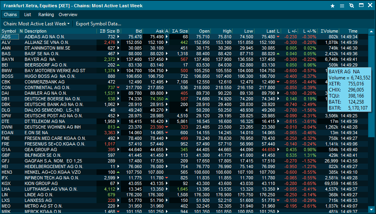The width and height of the screenshot is (376, 214).
Task: Sort by the Open column header
Action: [x=200, y=31]
